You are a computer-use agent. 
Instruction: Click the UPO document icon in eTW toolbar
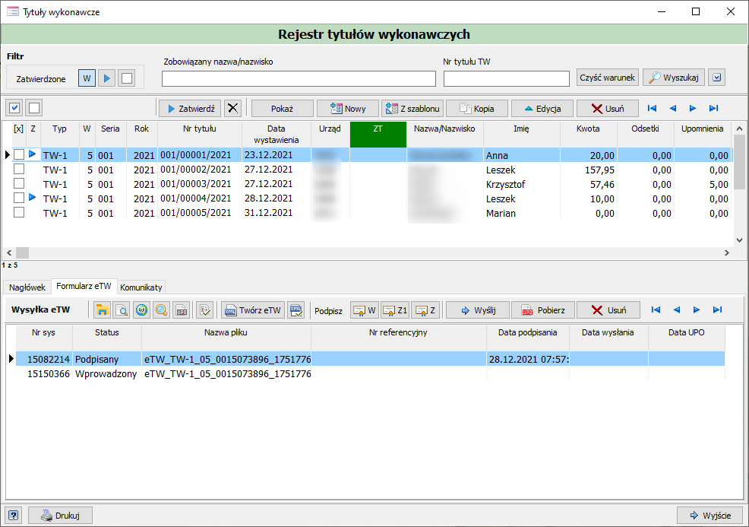tap(181, 310)
